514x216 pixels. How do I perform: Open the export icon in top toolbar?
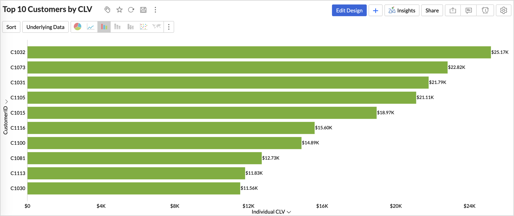click(453, 11)
